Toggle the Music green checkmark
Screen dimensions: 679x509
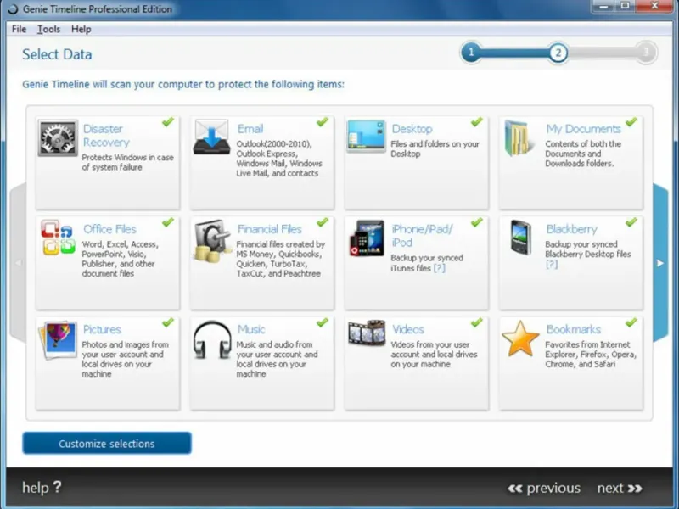coord(323,323)
